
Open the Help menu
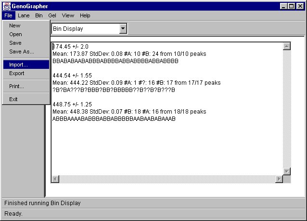(x=85, y=15)
